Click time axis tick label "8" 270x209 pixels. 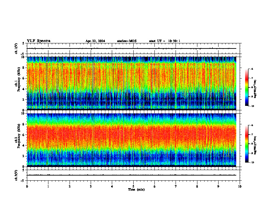pos(197,186)
